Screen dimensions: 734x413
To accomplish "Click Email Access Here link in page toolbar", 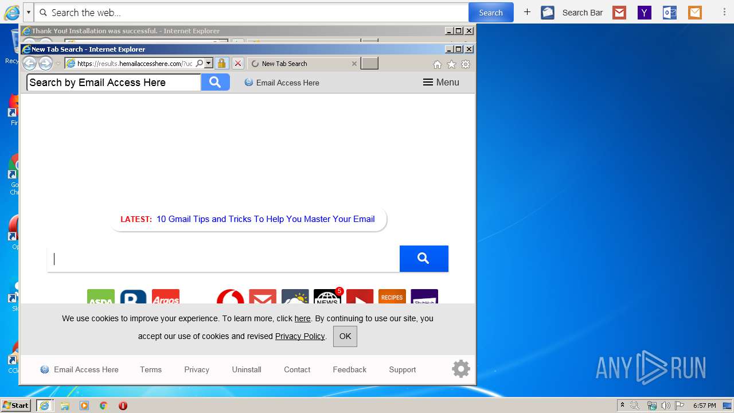I will pos(282,83).
